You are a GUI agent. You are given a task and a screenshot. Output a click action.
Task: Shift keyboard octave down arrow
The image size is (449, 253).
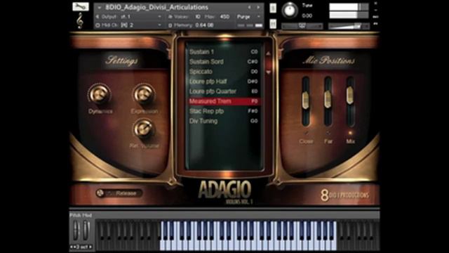(x=72, y=247)
